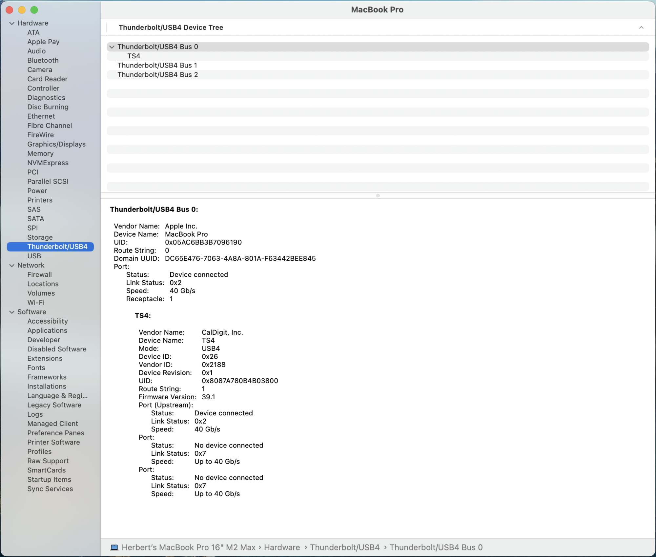This screenshot has height=557, width=656.
Task: Click the green zoom window button
Action: 34,10
